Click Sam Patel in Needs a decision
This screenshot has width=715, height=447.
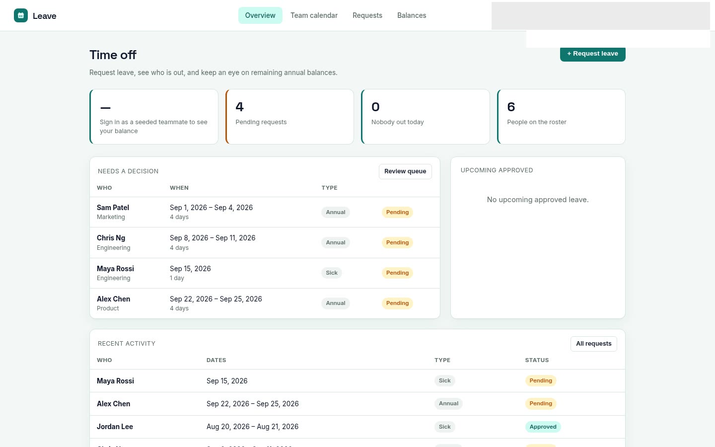(x=113, y=208)
